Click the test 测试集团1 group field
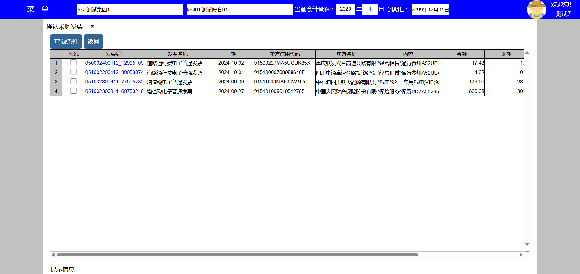 (x=130, y=10)
